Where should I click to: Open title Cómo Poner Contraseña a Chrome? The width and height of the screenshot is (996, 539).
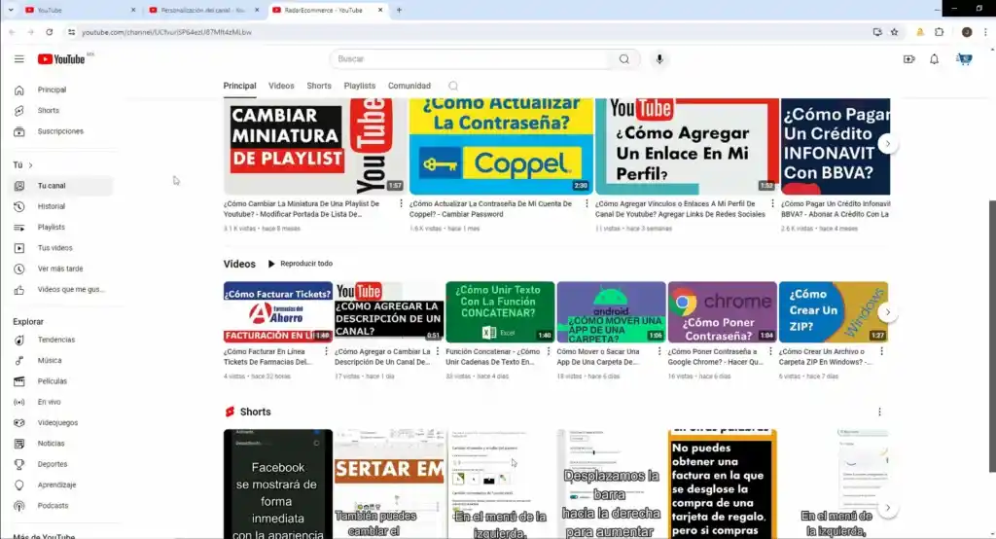[x=715, y=357]
